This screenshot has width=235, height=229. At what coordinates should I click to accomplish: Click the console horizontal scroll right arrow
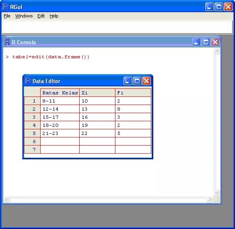pos(210,199)
